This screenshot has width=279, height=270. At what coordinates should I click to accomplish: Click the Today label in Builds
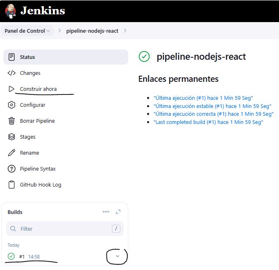coord(14,245)
